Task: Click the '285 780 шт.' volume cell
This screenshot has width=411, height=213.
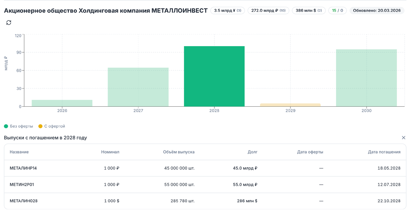Action: [183, 201]
